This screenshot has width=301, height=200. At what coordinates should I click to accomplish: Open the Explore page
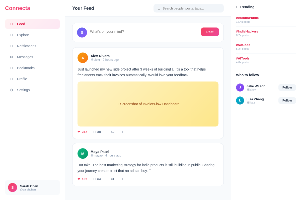(32, 35)
